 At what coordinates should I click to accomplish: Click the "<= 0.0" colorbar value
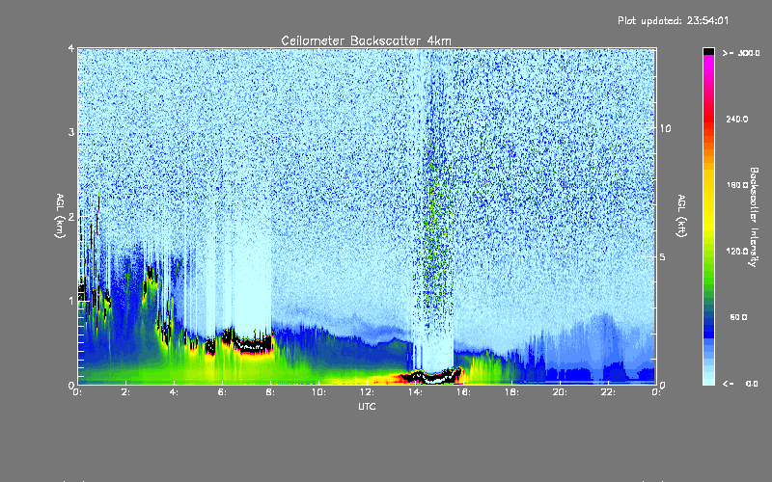[740, 383]
